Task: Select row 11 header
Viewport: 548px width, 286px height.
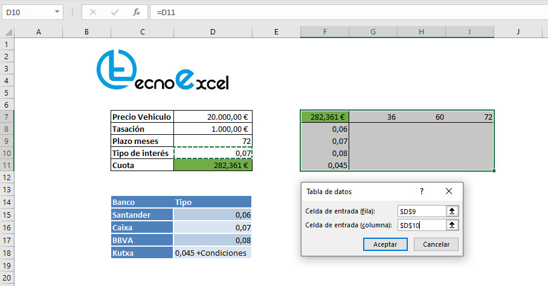Action: click(7, 166)
